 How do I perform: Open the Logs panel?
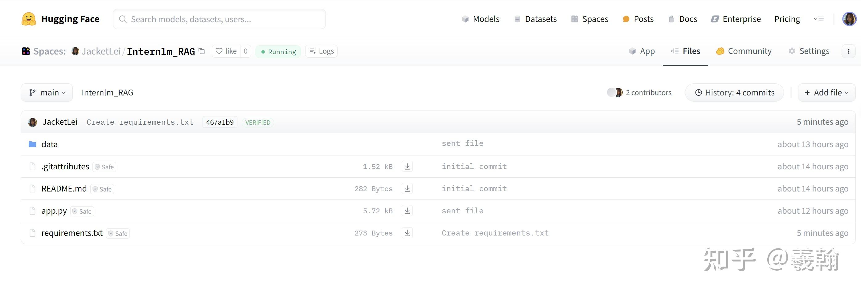click(x=321, y=51)
